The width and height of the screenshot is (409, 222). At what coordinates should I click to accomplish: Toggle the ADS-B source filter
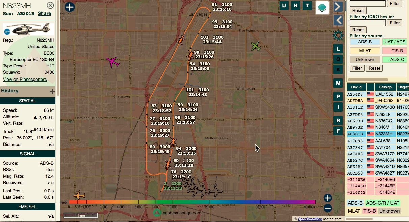(x=364, y=42)
